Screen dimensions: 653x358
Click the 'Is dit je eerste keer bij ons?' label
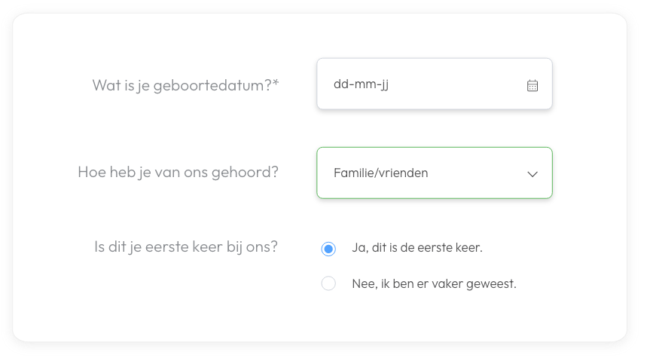coord(185,246)
